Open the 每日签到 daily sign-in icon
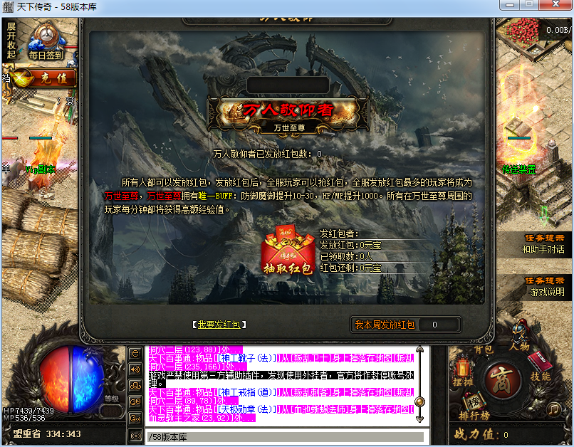Viewport: 574px width, 447px height. point(46,42)
